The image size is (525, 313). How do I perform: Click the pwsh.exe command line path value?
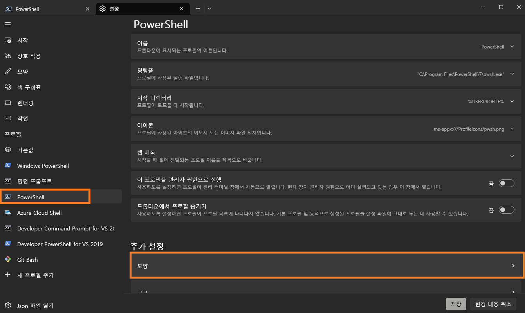coord(460,74)
